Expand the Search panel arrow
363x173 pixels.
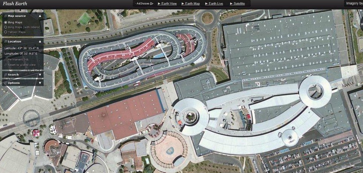40,74
